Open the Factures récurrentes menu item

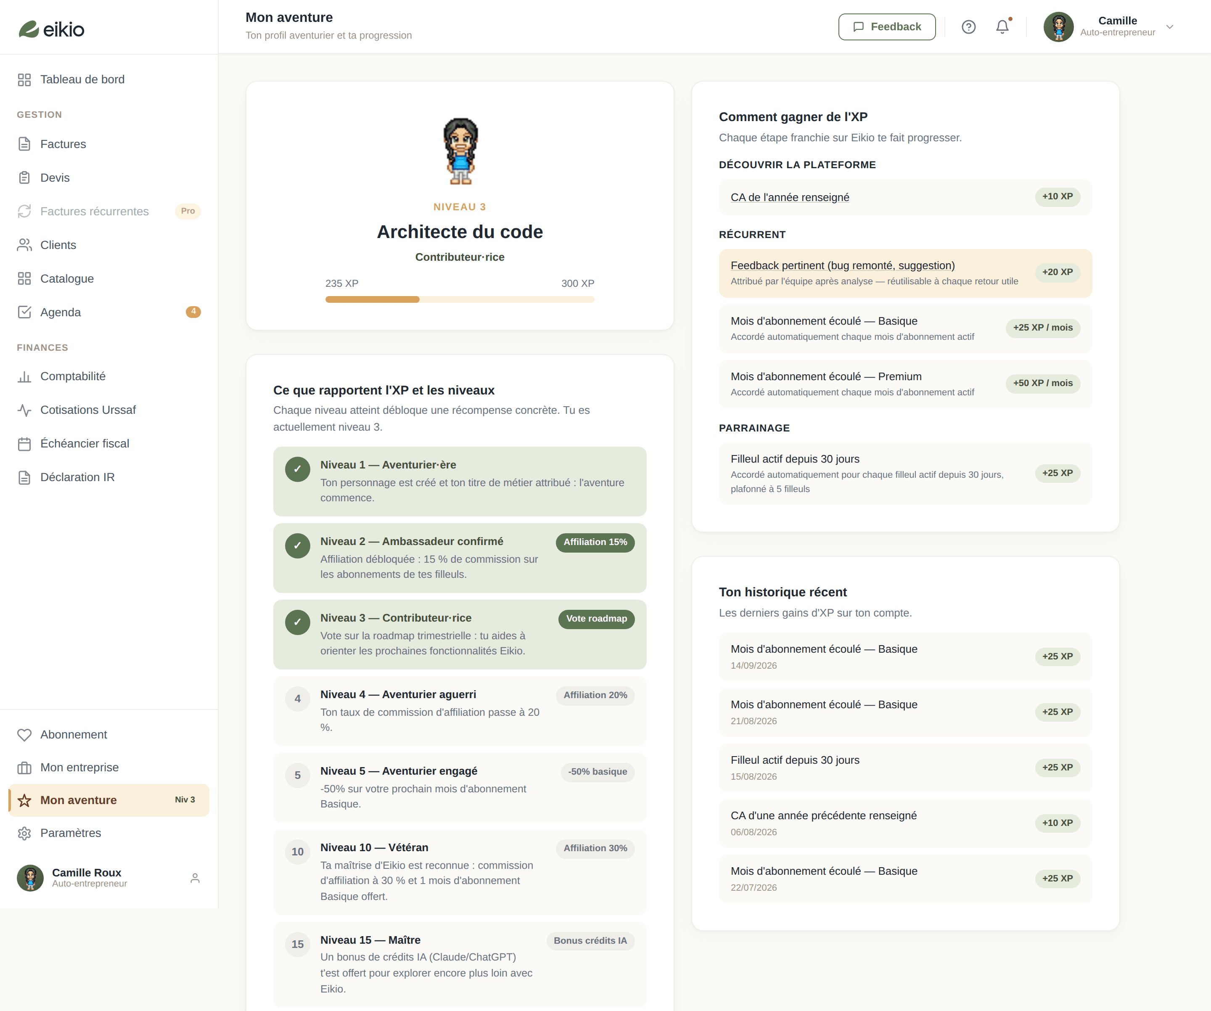pos(109,212)
